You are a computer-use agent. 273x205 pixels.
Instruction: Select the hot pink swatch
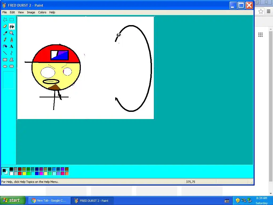(62, 173)
